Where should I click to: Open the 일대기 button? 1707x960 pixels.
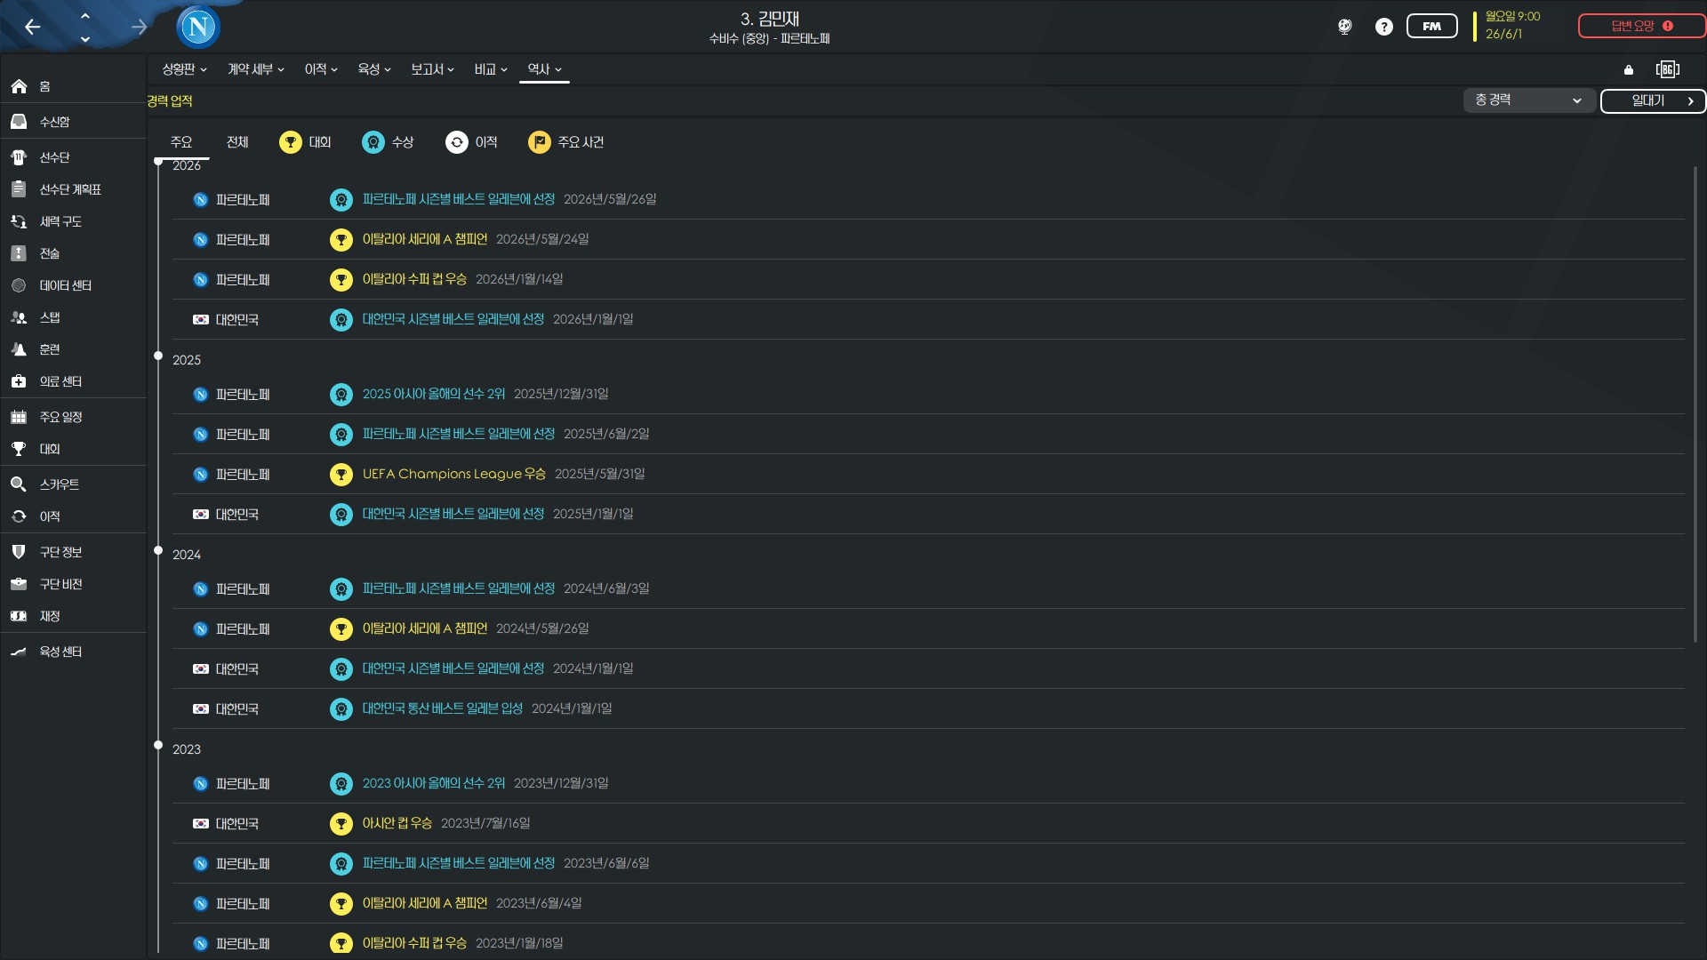[x=1653, y=100]
